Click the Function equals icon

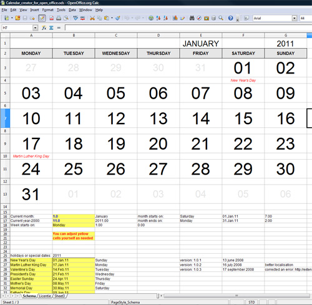click(59, 27)
